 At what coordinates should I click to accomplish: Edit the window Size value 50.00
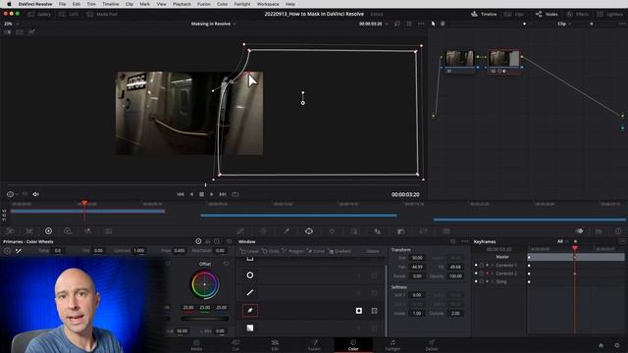(x=417, y=258)
